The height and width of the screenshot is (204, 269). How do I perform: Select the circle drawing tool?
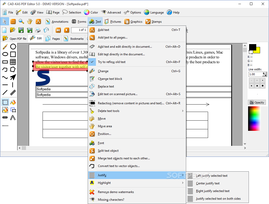coord(13,46)
